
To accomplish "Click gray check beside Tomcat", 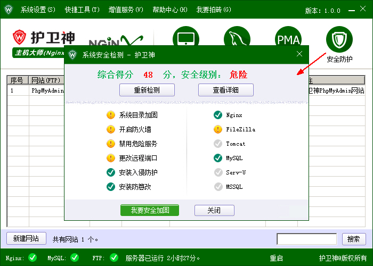I will click(218, 144).
